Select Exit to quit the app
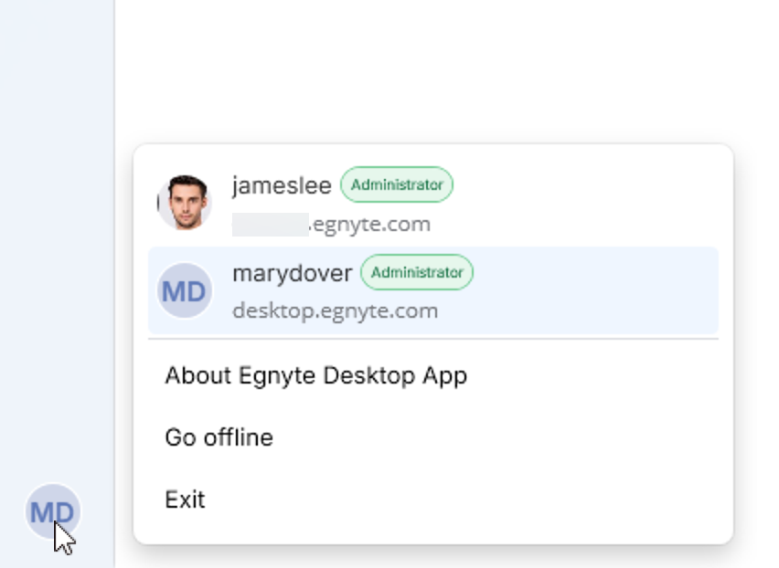This screenshot has width=779, height=568. point(185,500)
